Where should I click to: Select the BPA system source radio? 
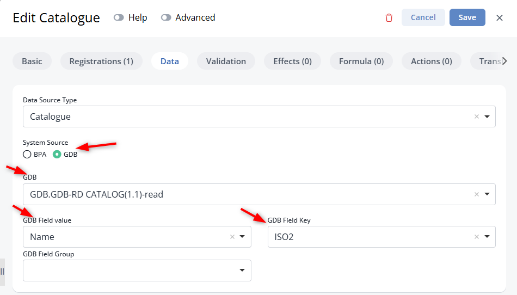[27, 154]
